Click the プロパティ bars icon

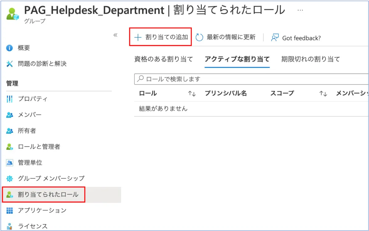tap(10, 99)
